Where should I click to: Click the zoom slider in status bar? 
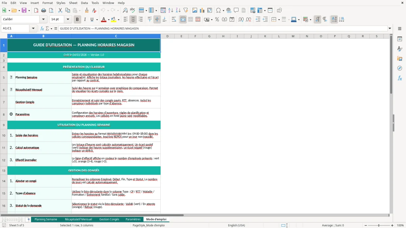click(379, 225)
